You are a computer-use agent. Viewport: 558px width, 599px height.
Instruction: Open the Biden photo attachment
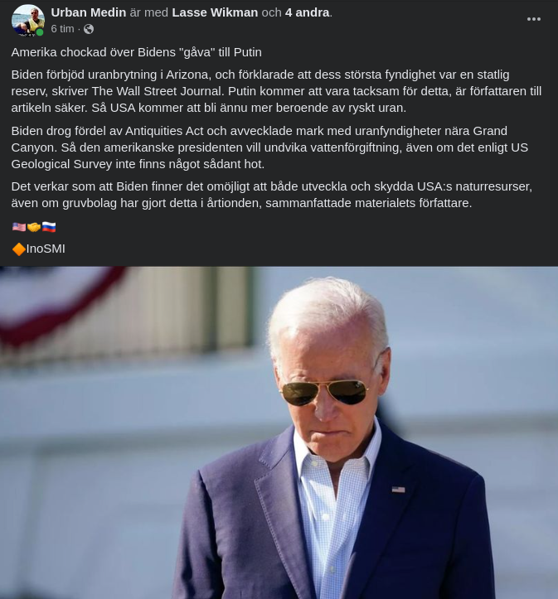point(279,432)
